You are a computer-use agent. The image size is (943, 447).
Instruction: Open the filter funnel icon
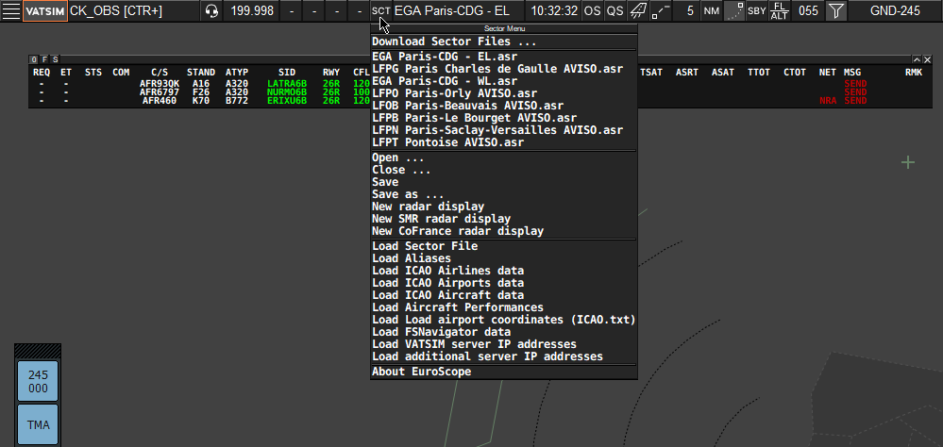[x=835, y=10]
